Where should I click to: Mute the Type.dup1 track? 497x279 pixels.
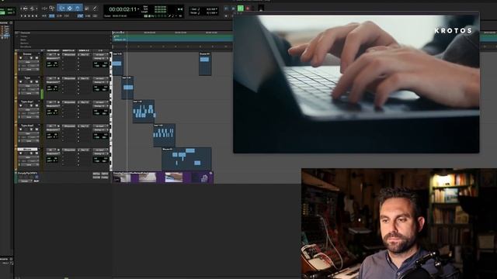click(x=36, y=105)
